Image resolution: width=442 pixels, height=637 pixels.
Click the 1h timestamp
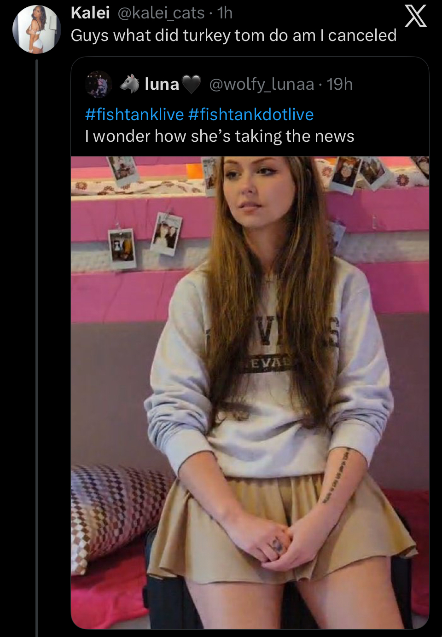pos(225,13)
